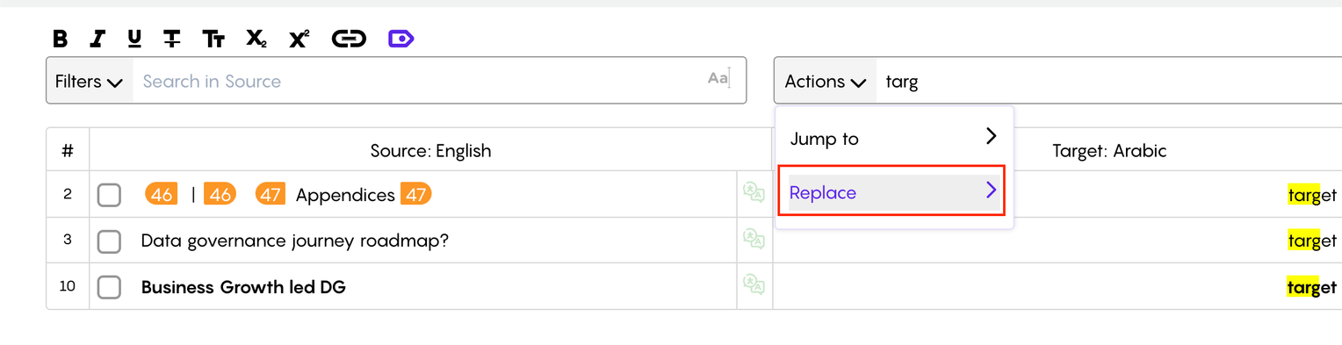
Task: Open the Filters dropdown
Action: tap(89, 81)
